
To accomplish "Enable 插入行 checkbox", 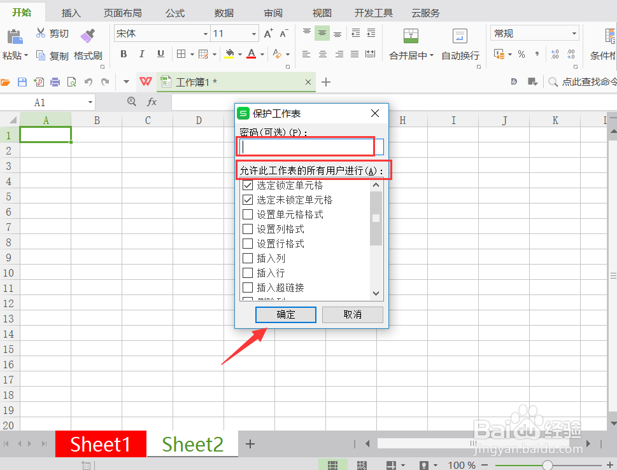I will tap(248, 273).
